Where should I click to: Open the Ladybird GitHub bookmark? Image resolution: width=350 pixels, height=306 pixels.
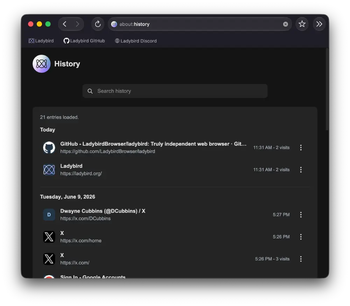pyautogui.click(x=84, y=41)
